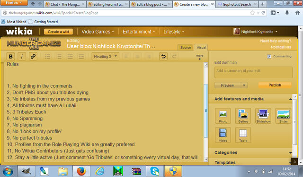Switch to Source editing tab

point(186,48)
